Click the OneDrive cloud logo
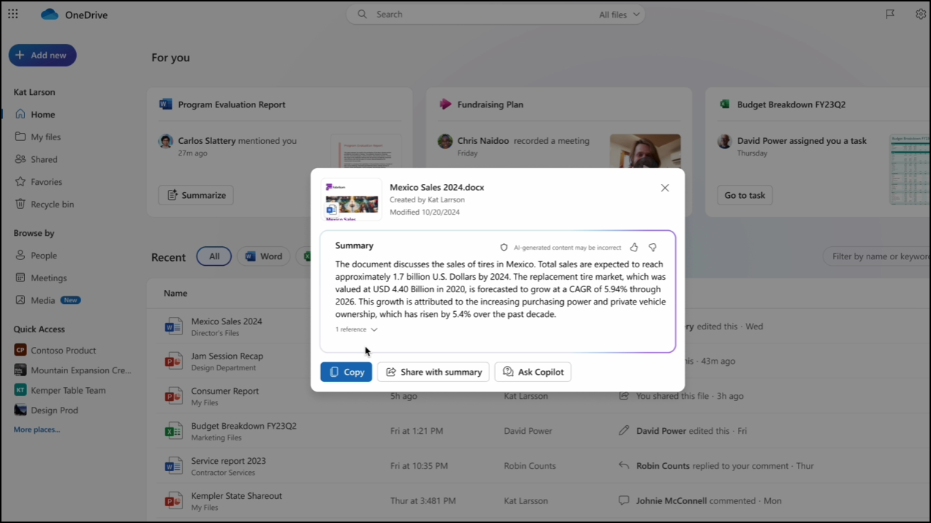 49,15
